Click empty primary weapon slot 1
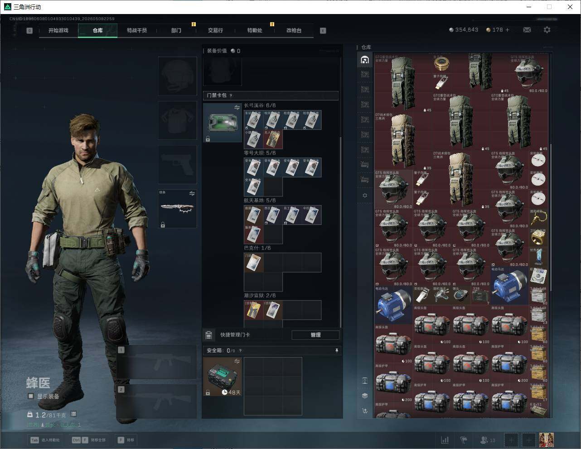The height and width of the screenshot is (449, 581). pos(157,362)
